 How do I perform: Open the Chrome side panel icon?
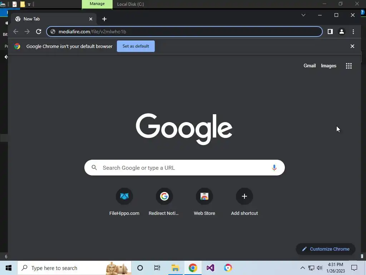[330, 32]
